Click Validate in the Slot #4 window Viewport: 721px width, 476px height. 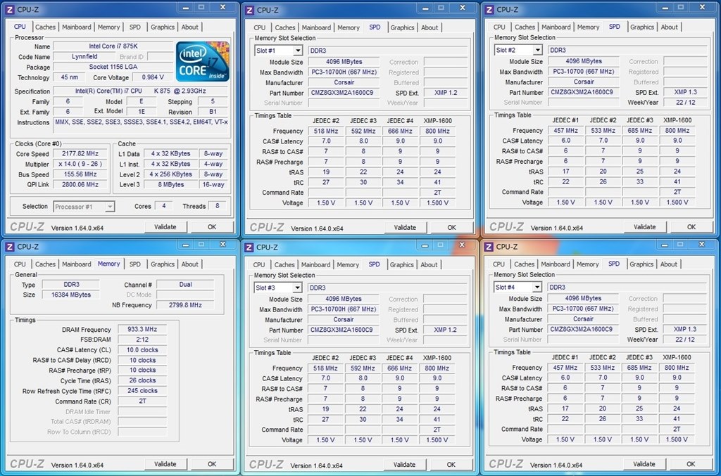pos(644,464)
